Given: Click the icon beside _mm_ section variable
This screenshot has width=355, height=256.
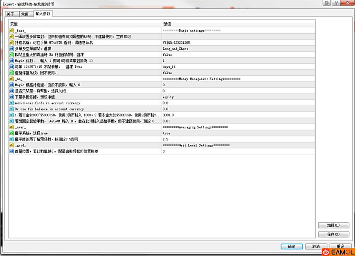Looking at the screenshot, I should (12, 79).
